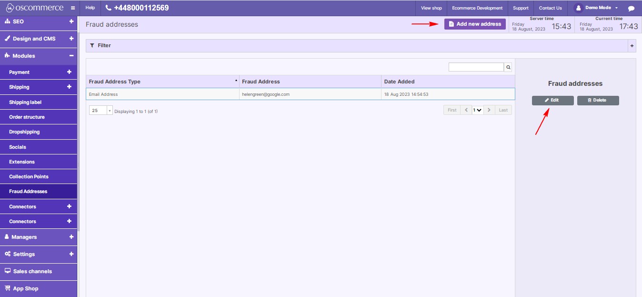Screen dimensions: 642x297
Task: Click the SEO sitemap icon
Action: coord(8,21)
